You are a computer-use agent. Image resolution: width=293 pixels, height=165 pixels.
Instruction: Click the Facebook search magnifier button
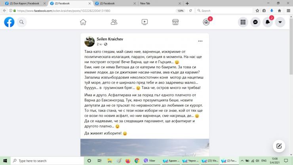tap(22, 22)
